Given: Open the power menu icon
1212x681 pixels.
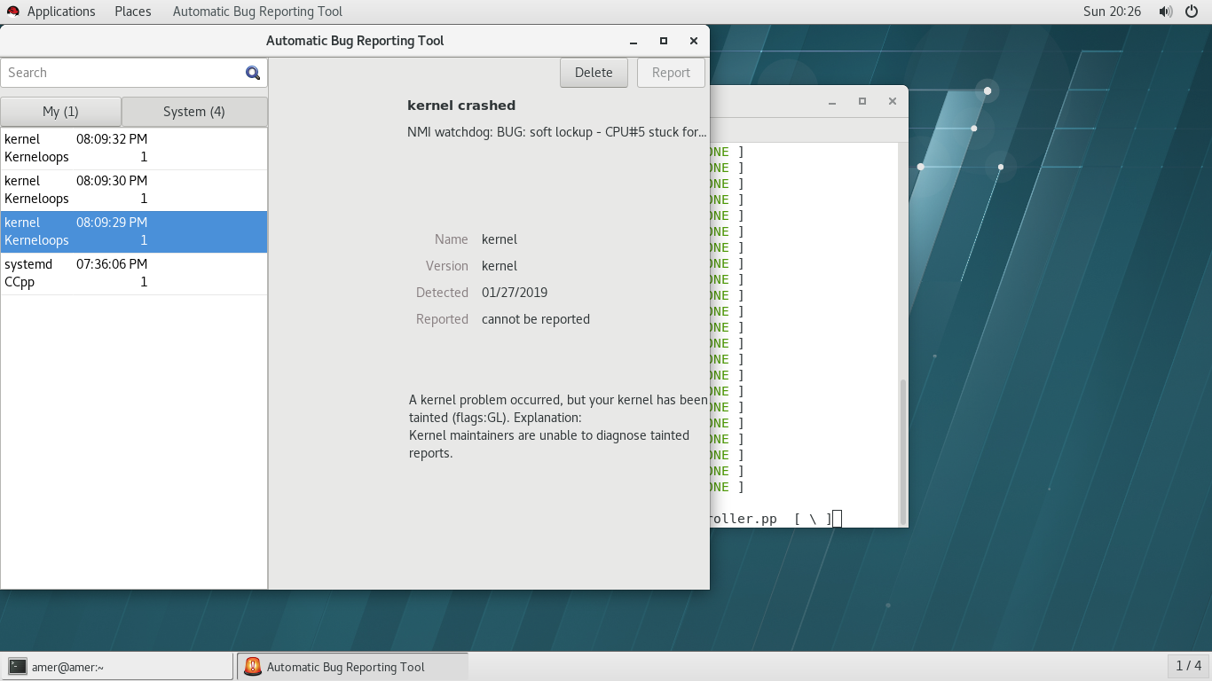Looking at the screenshot, I should pyautogui.click(x=1191, y=12).
